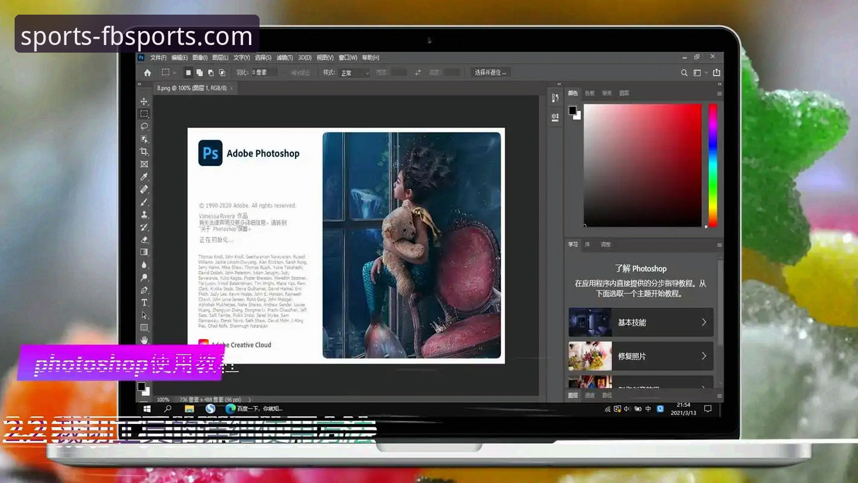Viewport: 858px width, 483px height.
Task: Select the Eraser tool
Action: tap(144, 240)
